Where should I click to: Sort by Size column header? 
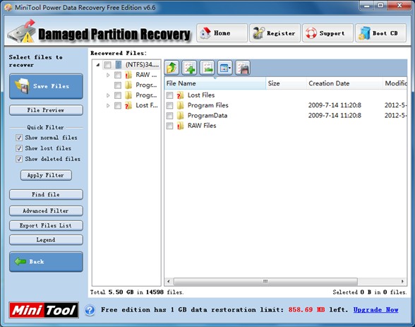pos(286,83)
